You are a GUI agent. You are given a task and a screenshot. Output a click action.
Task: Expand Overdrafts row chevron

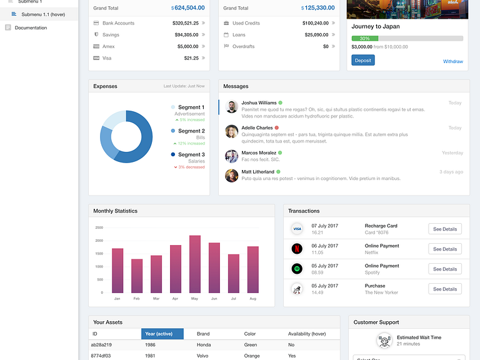(333, 46)
